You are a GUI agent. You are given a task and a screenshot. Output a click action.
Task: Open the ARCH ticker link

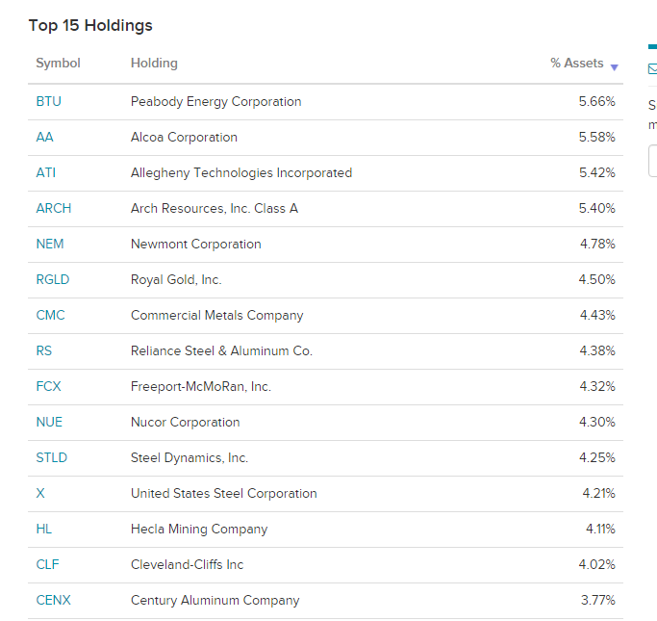coord(54,208)
